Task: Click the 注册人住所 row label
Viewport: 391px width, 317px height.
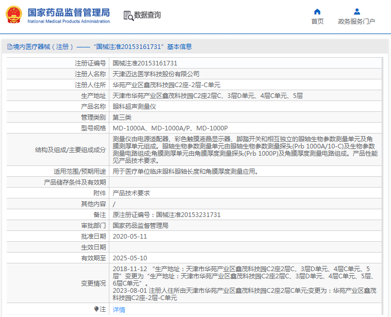Action: pyautogui.click(x=90, y=85)
